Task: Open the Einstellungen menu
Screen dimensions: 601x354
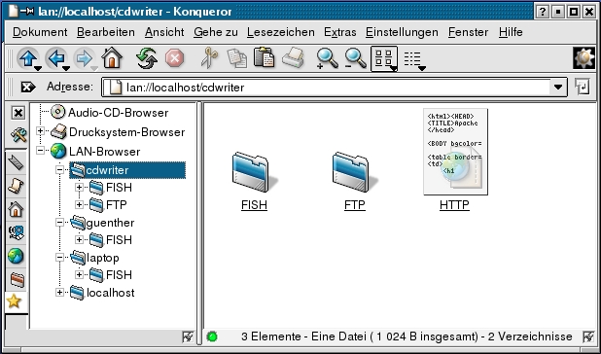Action: coord(402,32)
